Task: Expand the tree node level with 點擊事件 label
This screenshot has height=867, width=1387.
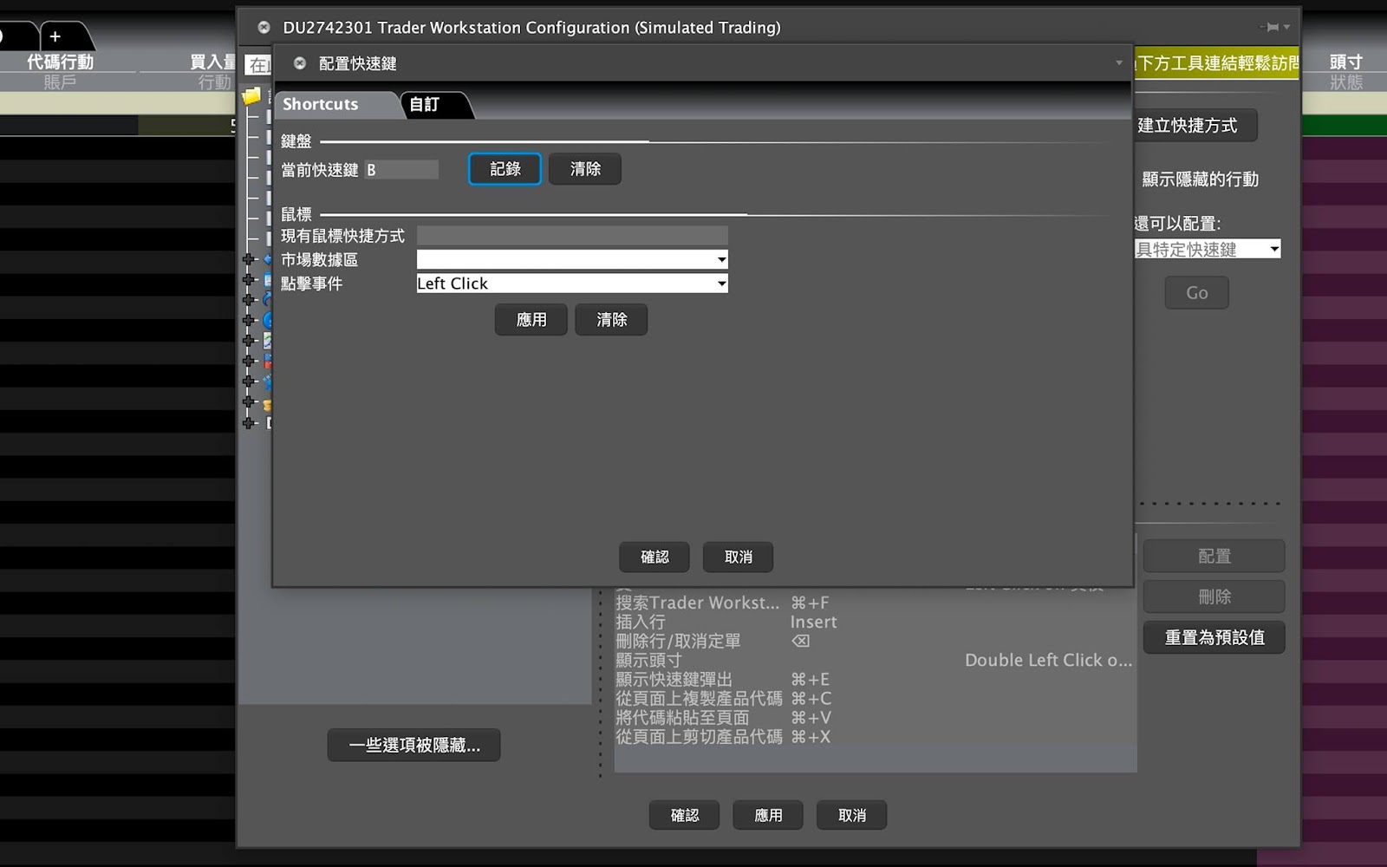Action: [249, 279]
